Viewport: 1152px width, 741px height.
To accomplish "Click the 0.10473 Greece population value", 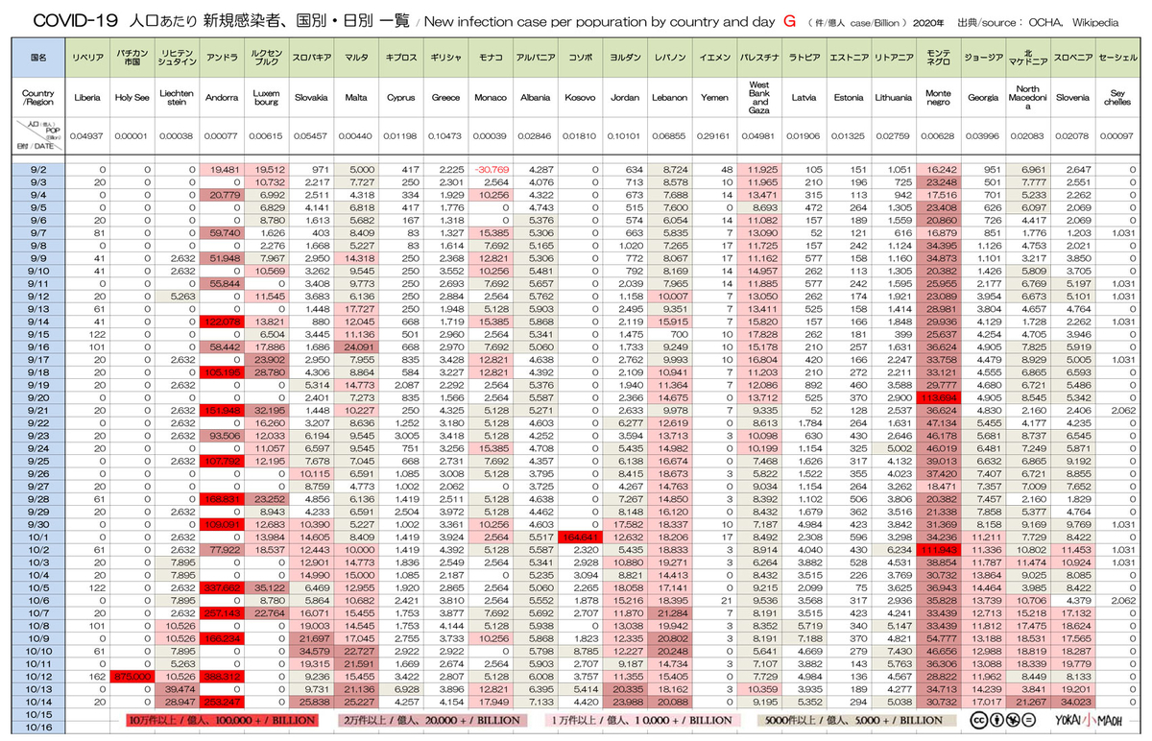I will click(x=445, y=135).
